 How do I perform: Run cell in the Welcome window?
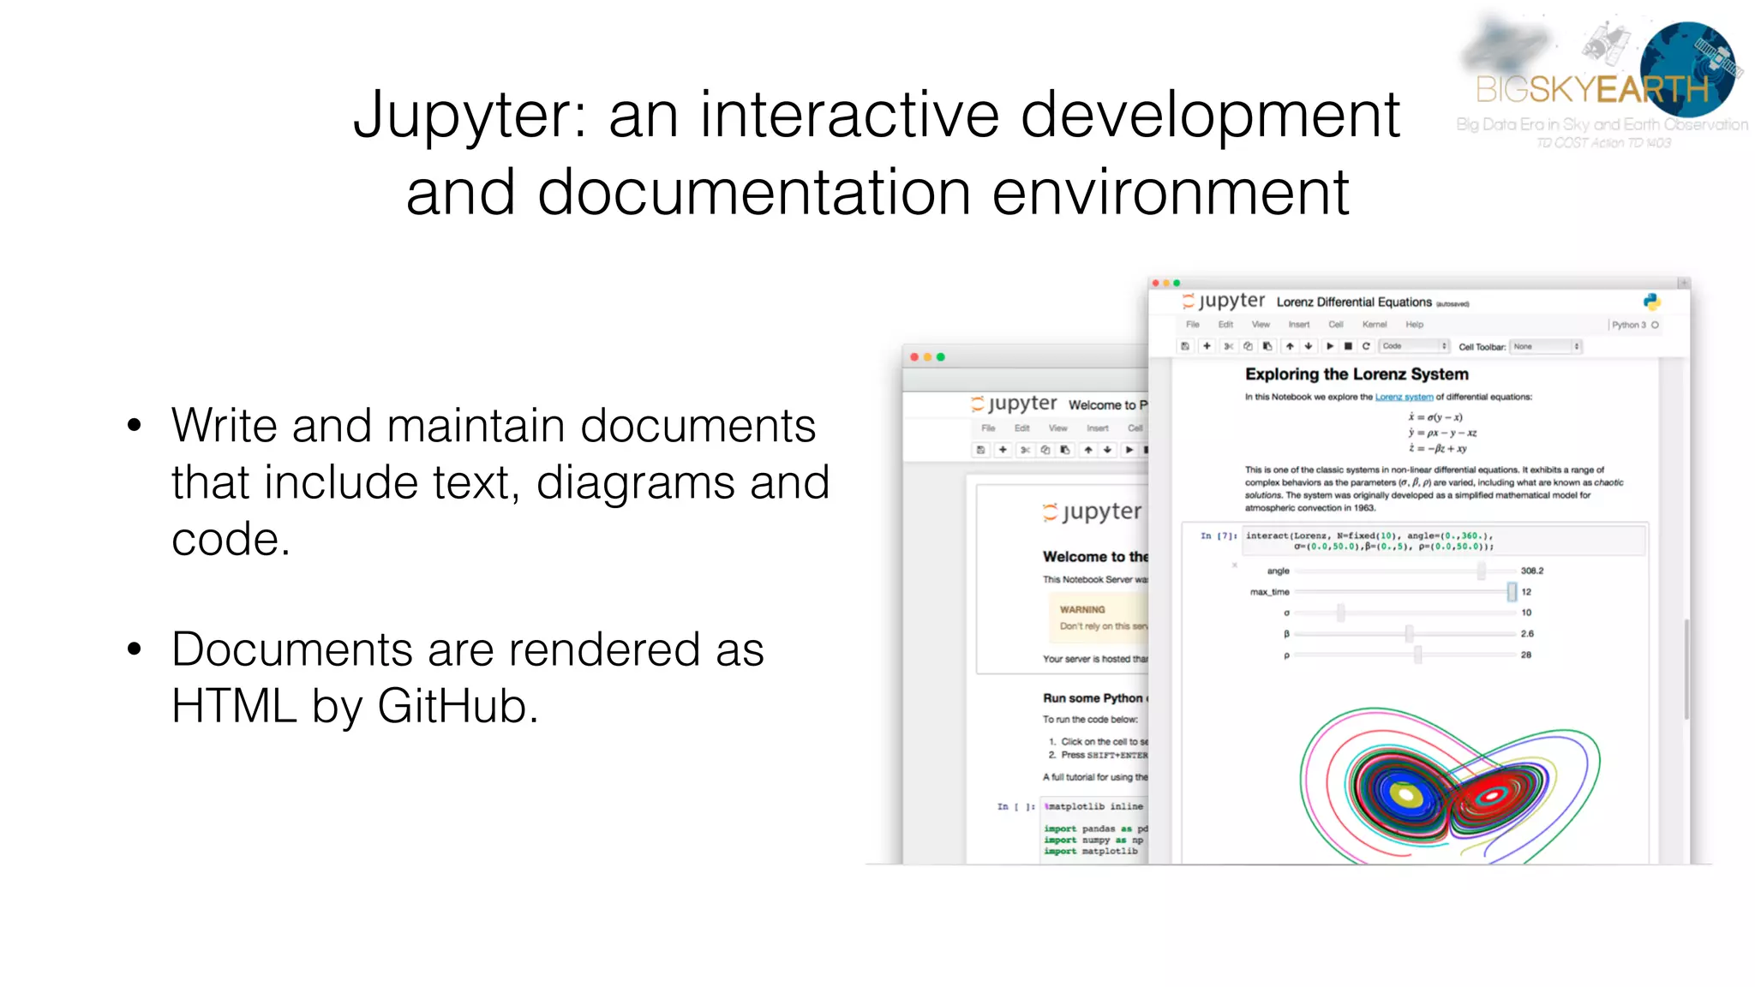[x=1129, y=450]
